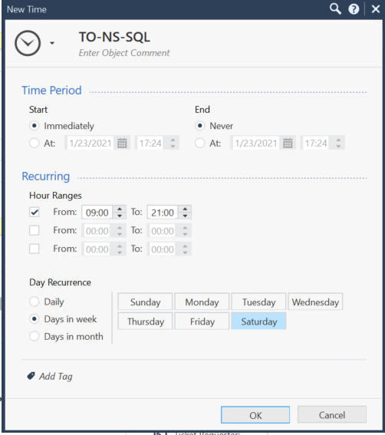The width and height of the screenshot is (385, 435).
Task: Open the End date calendar picker icon
Action: click(x=288, y=143)
